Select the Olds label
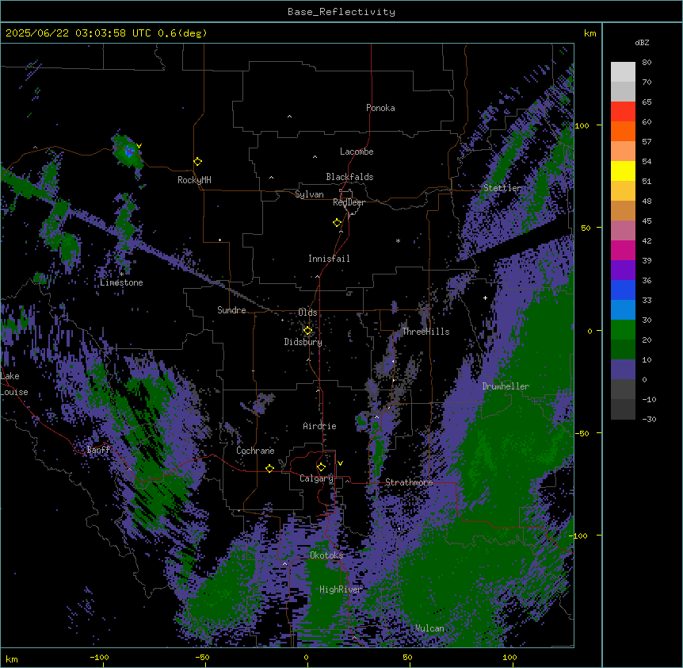683x668 pixels. (x=307, y=313)
